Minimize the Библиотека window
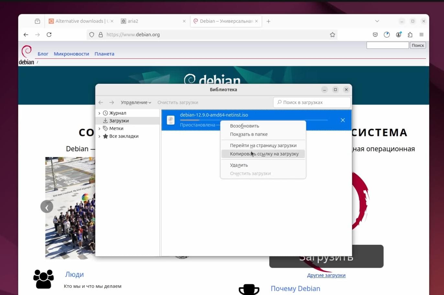 [325, 89]
